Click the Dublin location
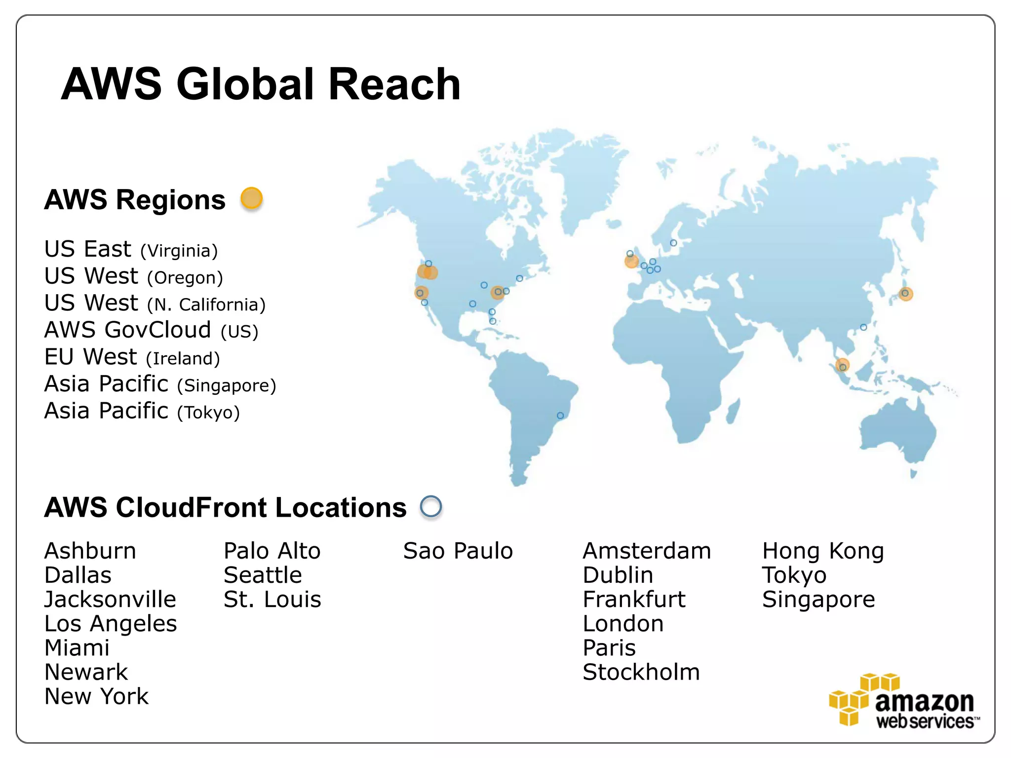Screen dimensions: 1011x758 618,575
